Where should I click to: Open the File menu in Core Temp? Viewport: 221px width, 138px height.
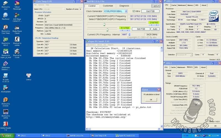tap(35, 5)
